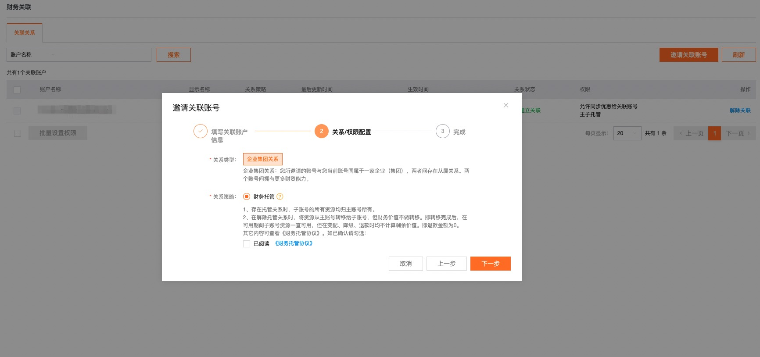Click the 搜索 button
The image size is (760, 357).
(174, 55)
